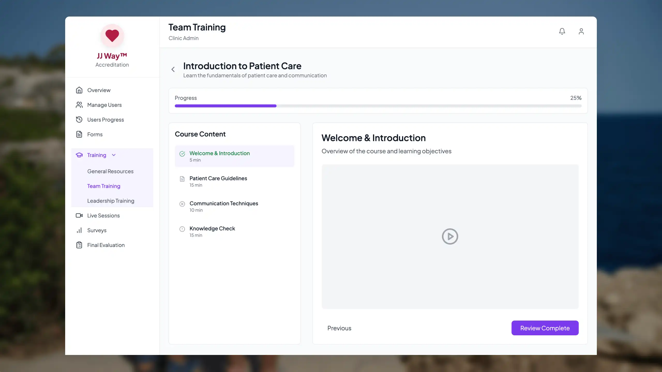
Task: Open Final Evaluation in the sidebar
Action: (112, 245)
